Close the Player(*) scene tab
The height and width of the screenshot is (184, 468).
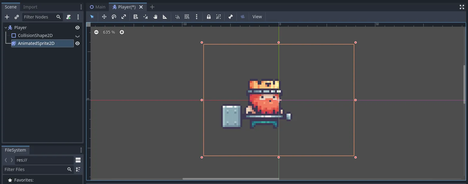point(141,7)
